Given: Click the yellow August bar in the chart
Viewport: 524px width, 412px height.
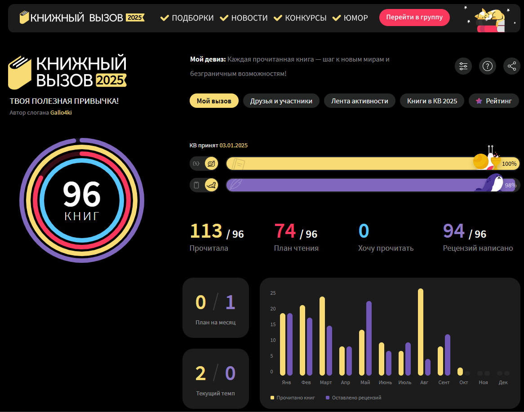Looking at the screenshot, I should [421, 332].
